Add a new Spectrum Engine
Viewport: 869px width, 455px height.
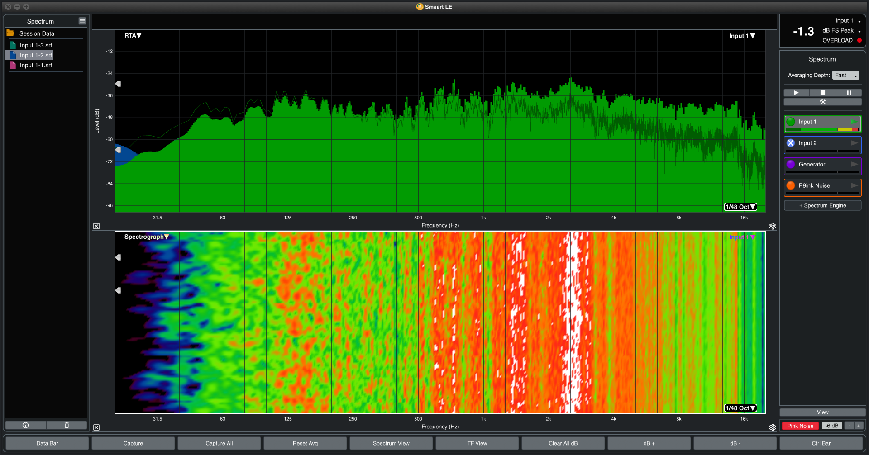[x=823, y=205]
